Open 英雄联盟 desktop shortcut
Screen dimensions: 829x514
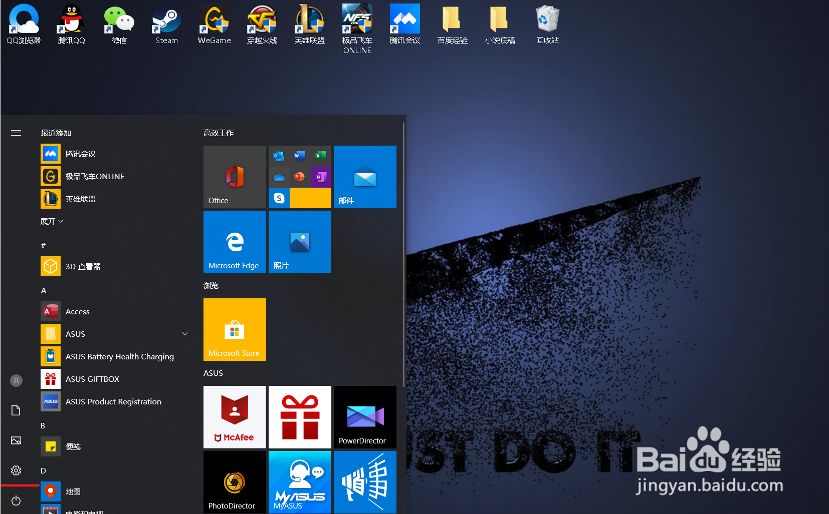(x=309, y=24)
